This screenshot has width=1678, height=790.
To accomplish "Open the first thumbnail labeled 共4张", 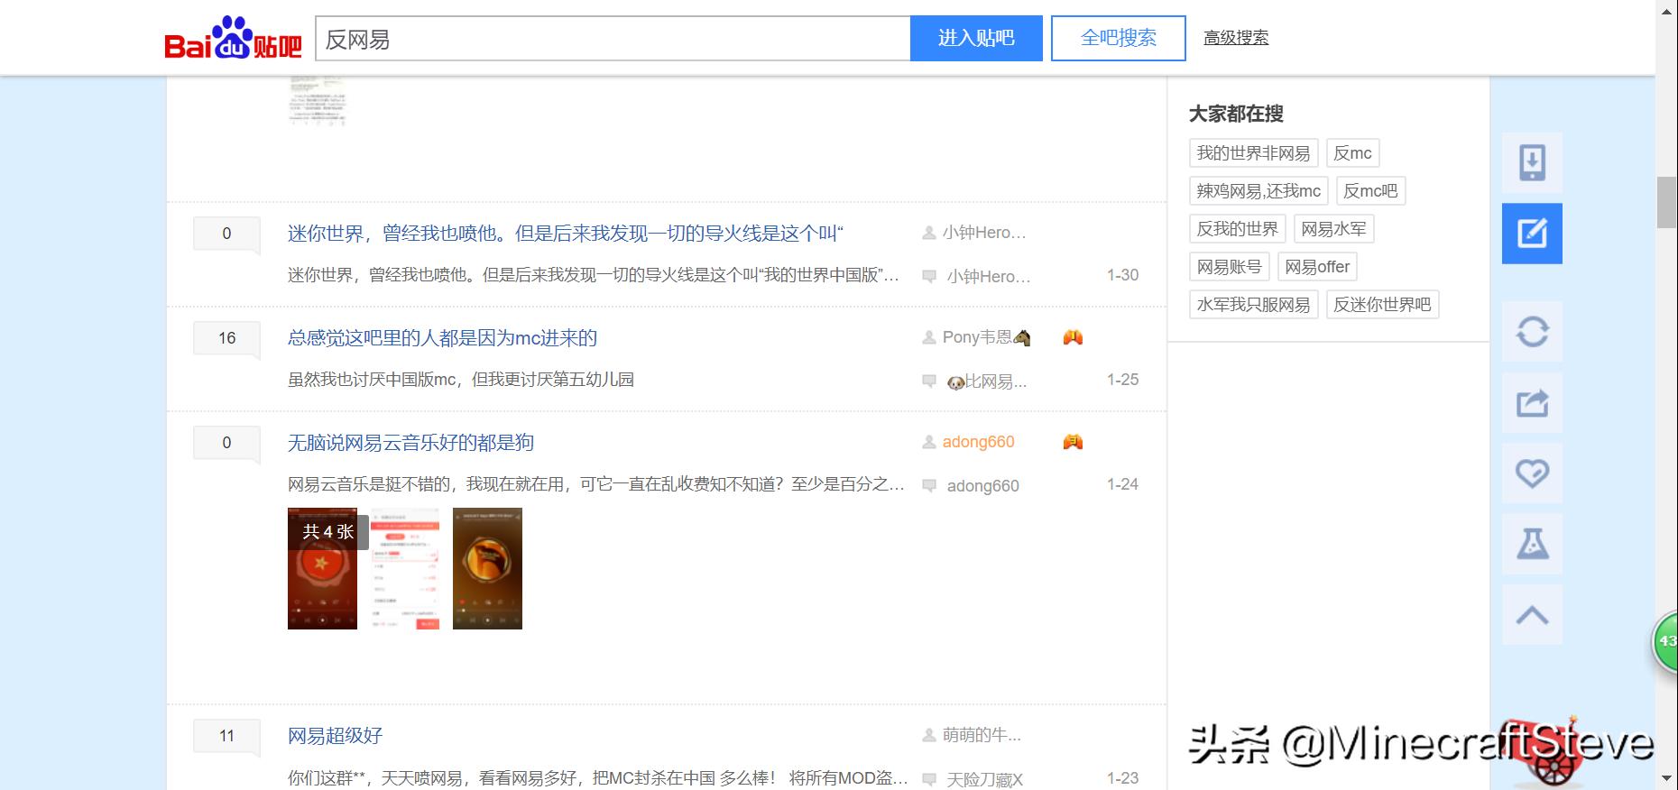I will [322, 568].
